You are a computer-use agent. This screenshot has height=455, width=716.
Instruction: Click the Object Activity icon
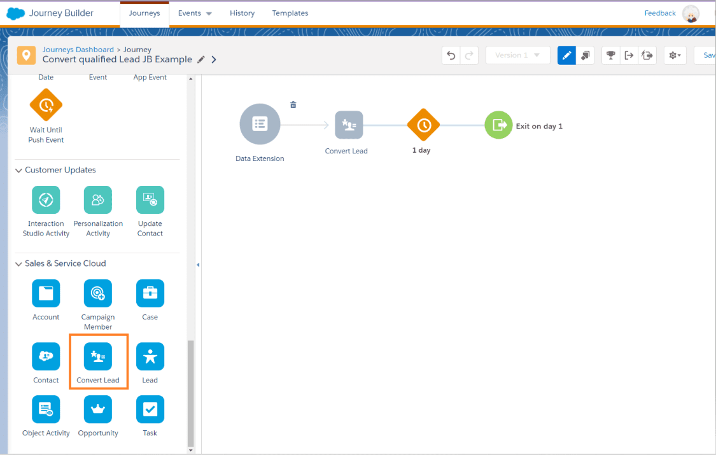(46, 410)
